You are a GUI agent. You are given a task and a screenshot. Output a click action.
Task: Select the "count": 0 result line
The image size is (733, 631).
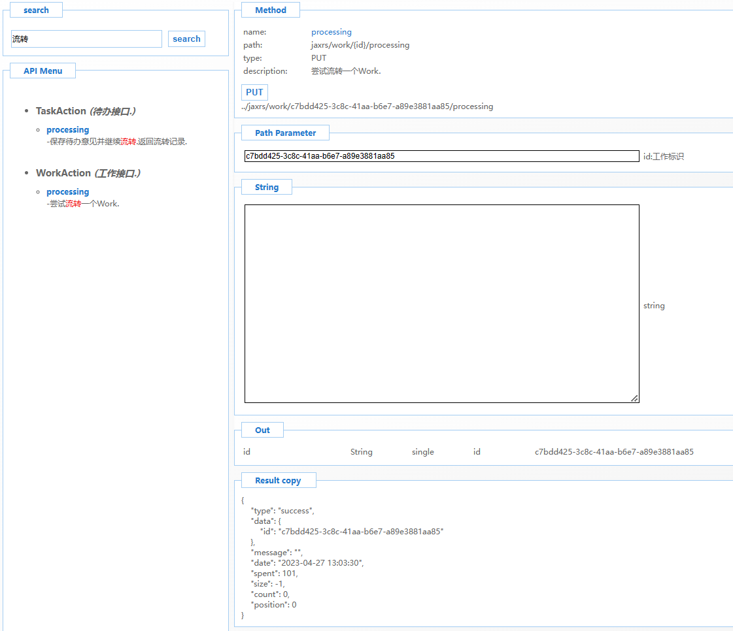(x=270, y=594)
